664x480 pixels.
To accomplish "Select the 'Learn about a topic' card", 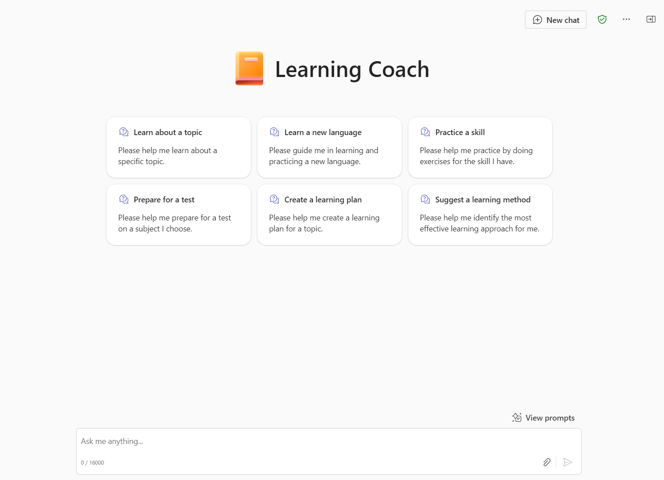I will (x=178, y=147).
